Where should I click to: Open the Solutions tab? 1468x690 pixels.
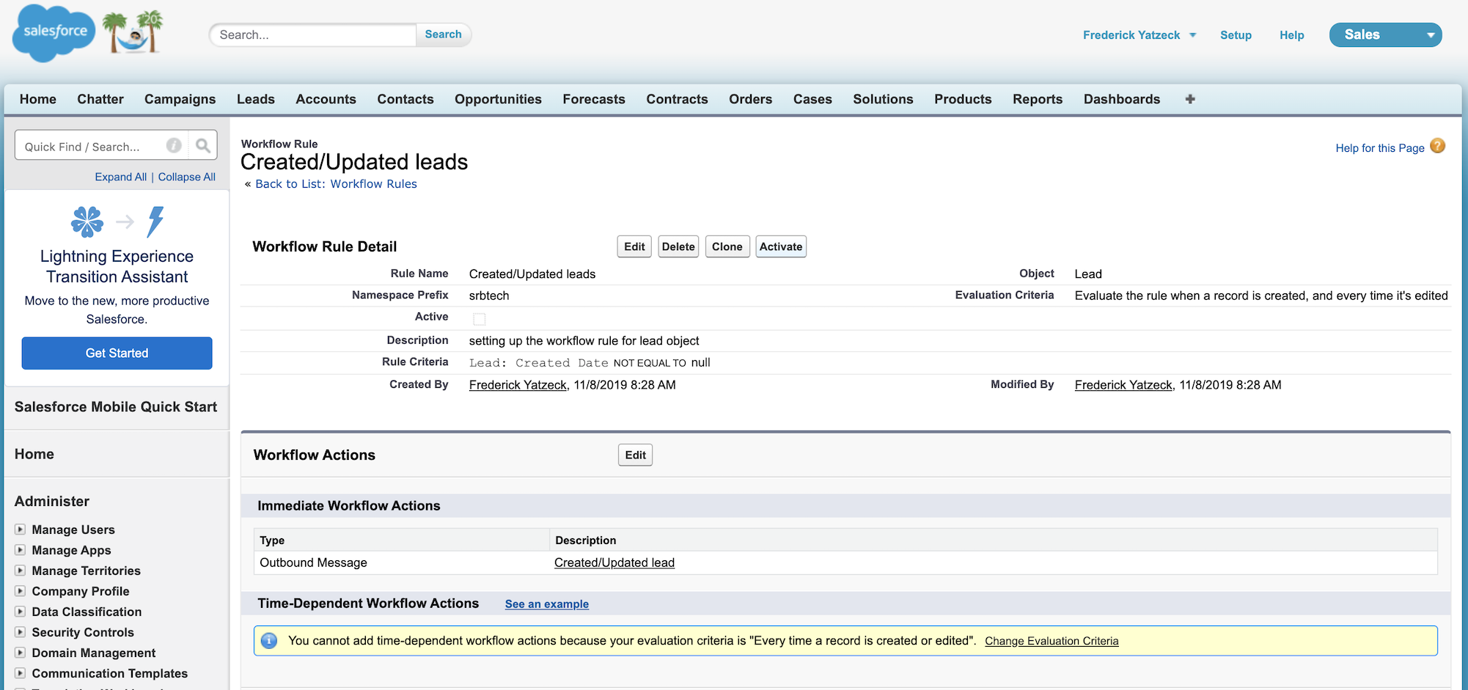coord(883,99)
